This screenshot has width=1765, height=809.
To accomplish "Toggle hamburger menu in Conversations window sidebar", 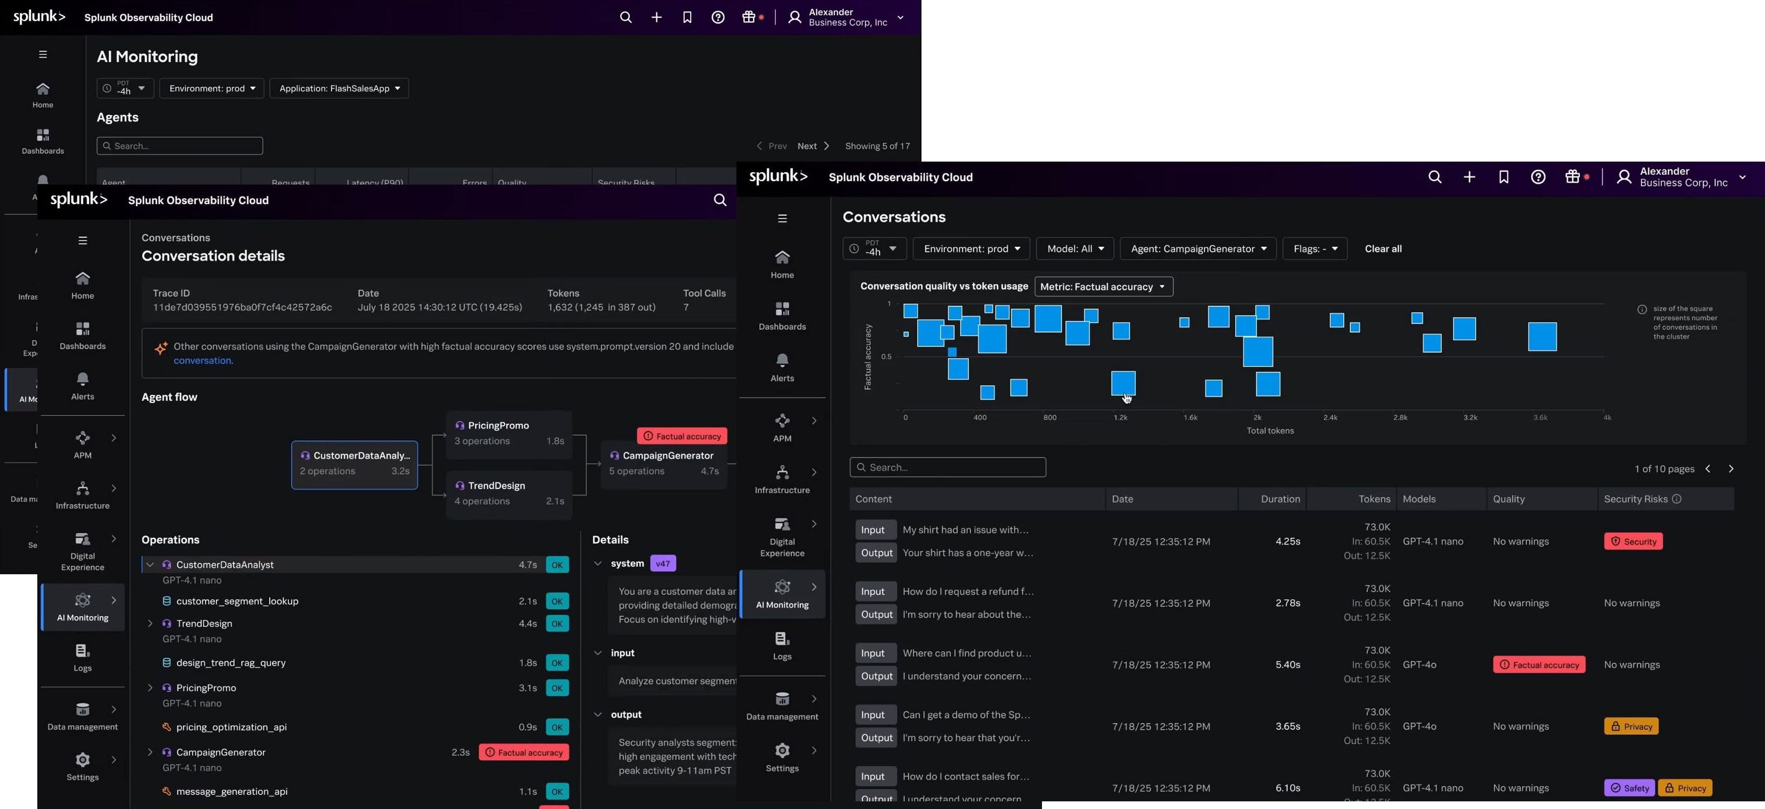I will click(782, 219).
